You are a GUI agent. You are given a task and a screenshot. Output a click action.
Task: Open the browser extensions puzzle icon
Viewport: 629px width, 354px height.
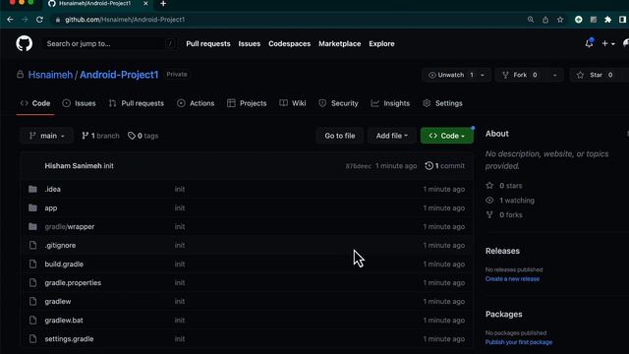(x=607, y=20)
